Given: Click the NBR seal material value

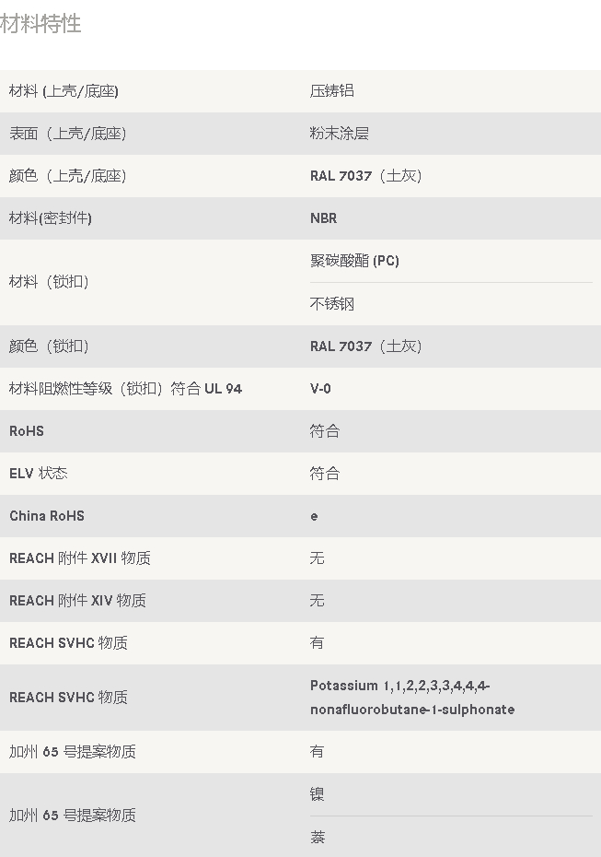Looking at the screenshot, I should 324,218.
